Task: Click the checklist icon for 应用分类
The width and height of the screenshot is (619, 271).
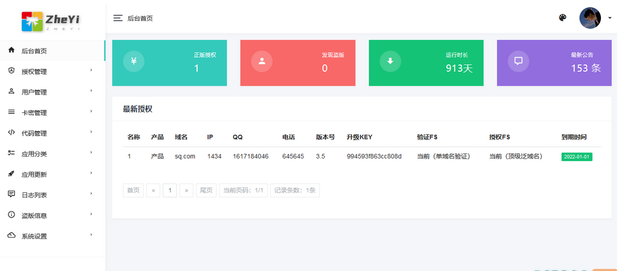Action: 12,153
